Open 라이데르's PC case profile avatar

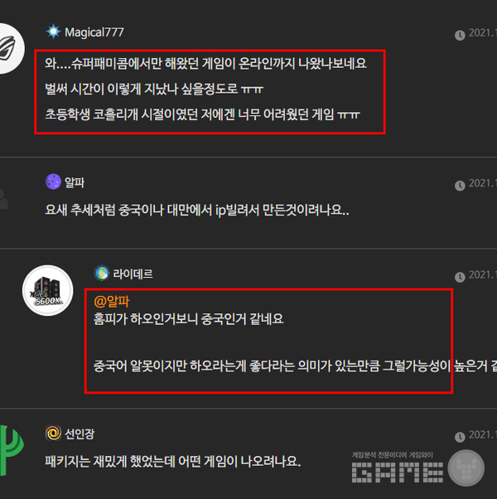click(48, 291)
